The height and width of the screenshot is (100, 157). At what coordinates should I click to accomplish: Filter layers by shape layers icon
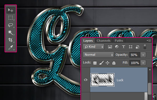tap(131, 47)
